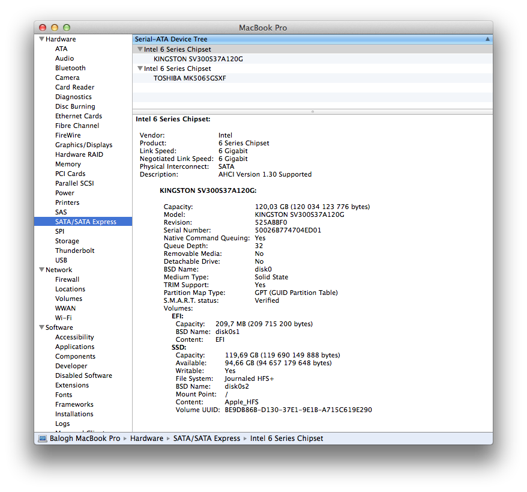Image resolution: width=527 pixels, height=492 pixels.
Task: Click the Serial-ATA Device Tree column header
Action: coord(313,39)
